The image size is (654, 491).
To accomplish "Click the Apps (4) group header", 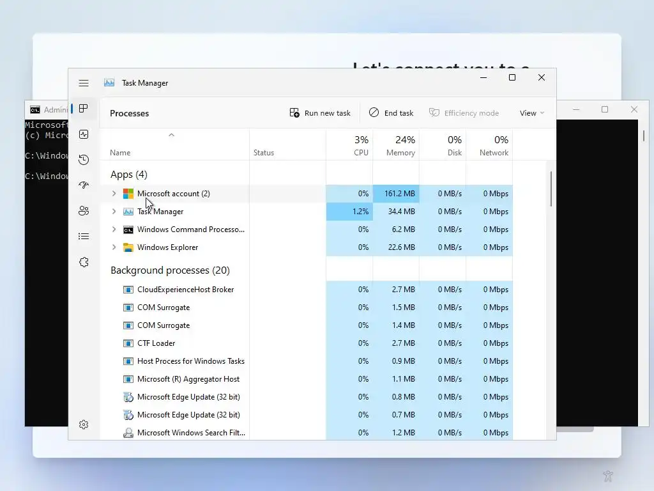I will [x=129, y=175].
